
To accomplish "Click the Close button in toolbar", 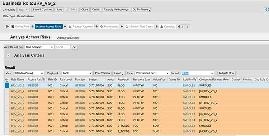I will (84, 10).
